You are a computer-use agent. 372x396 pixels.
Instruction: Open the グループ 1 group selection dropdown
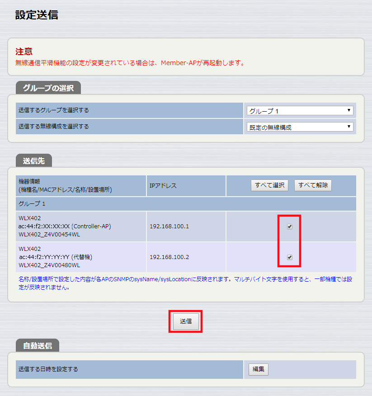coord(300,111)
